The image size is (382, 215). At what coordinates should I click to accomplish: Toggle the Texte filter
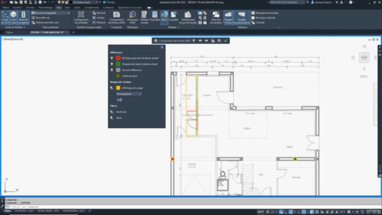tap(112, 118)
